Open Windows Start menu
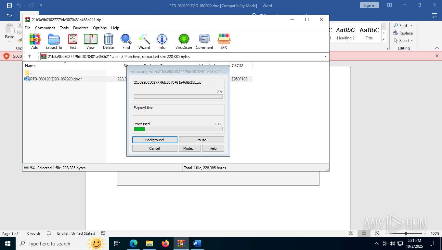The height and width of the screenshot is (250, 442). pos(7,243)
